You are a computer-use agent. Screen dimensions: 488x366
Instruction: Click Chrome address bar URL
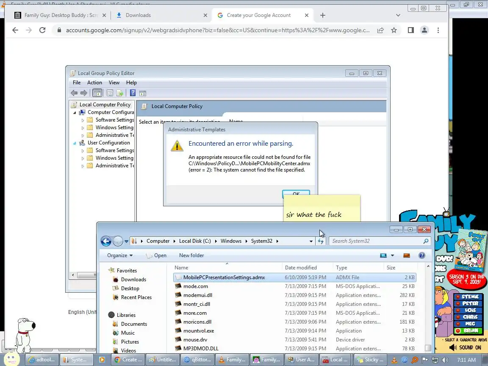[x=218, y=30]
